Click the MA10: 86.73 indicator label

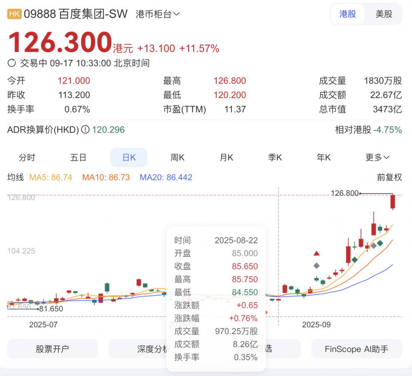(106, 177)
